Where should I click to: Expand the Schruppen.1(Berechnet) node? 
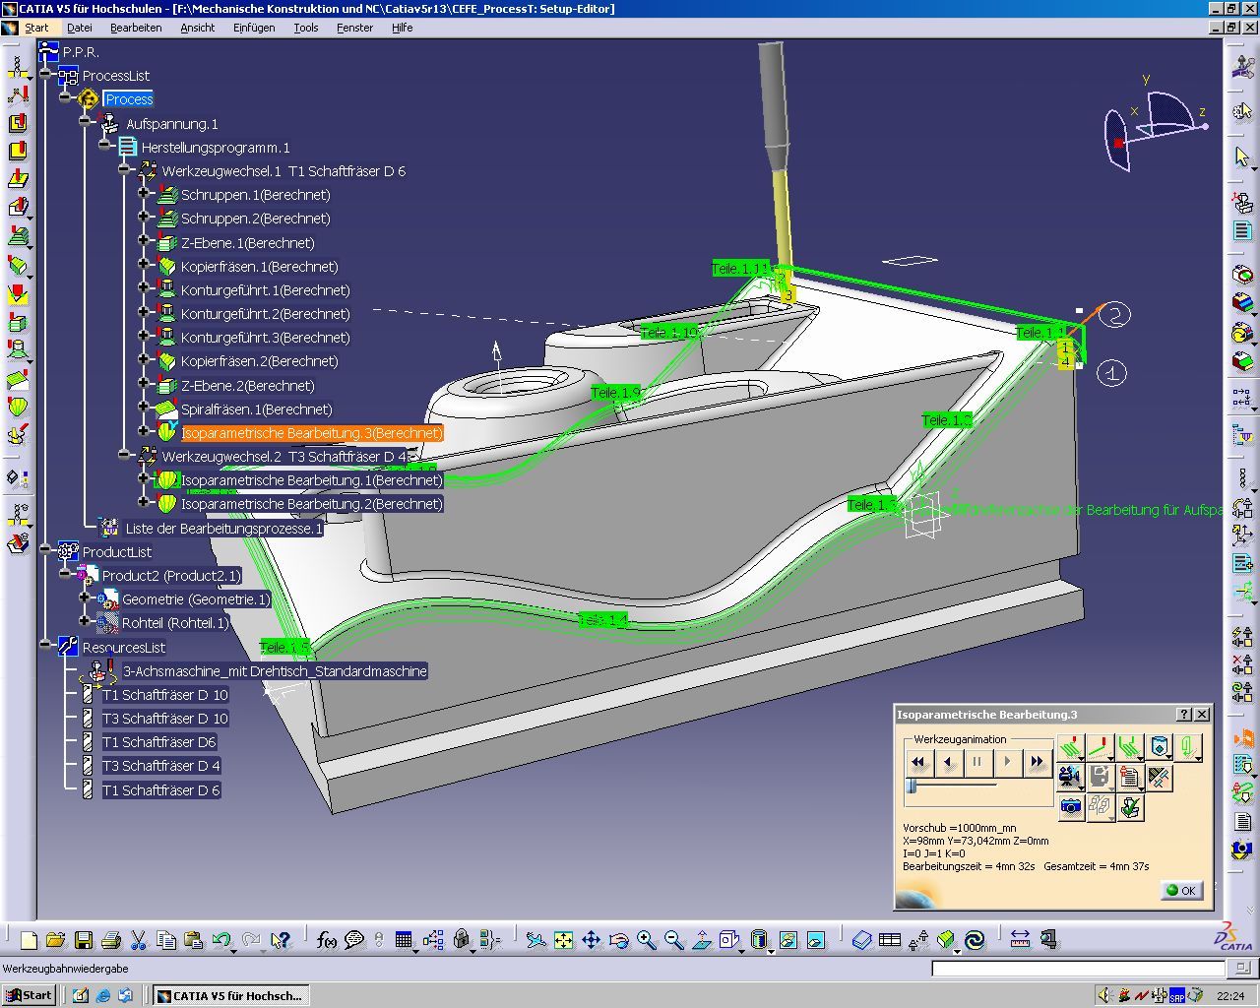144,194
